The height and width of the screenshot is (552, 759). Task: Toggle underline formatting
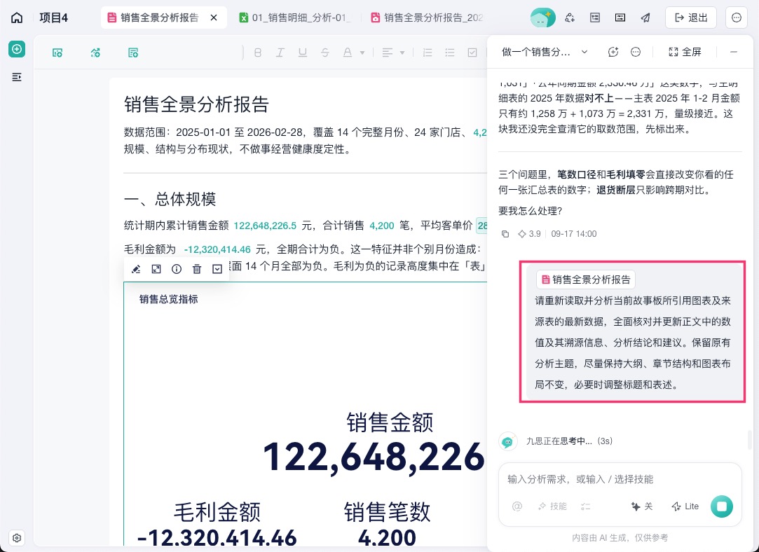pyautogui.click(x=303, y=53)
